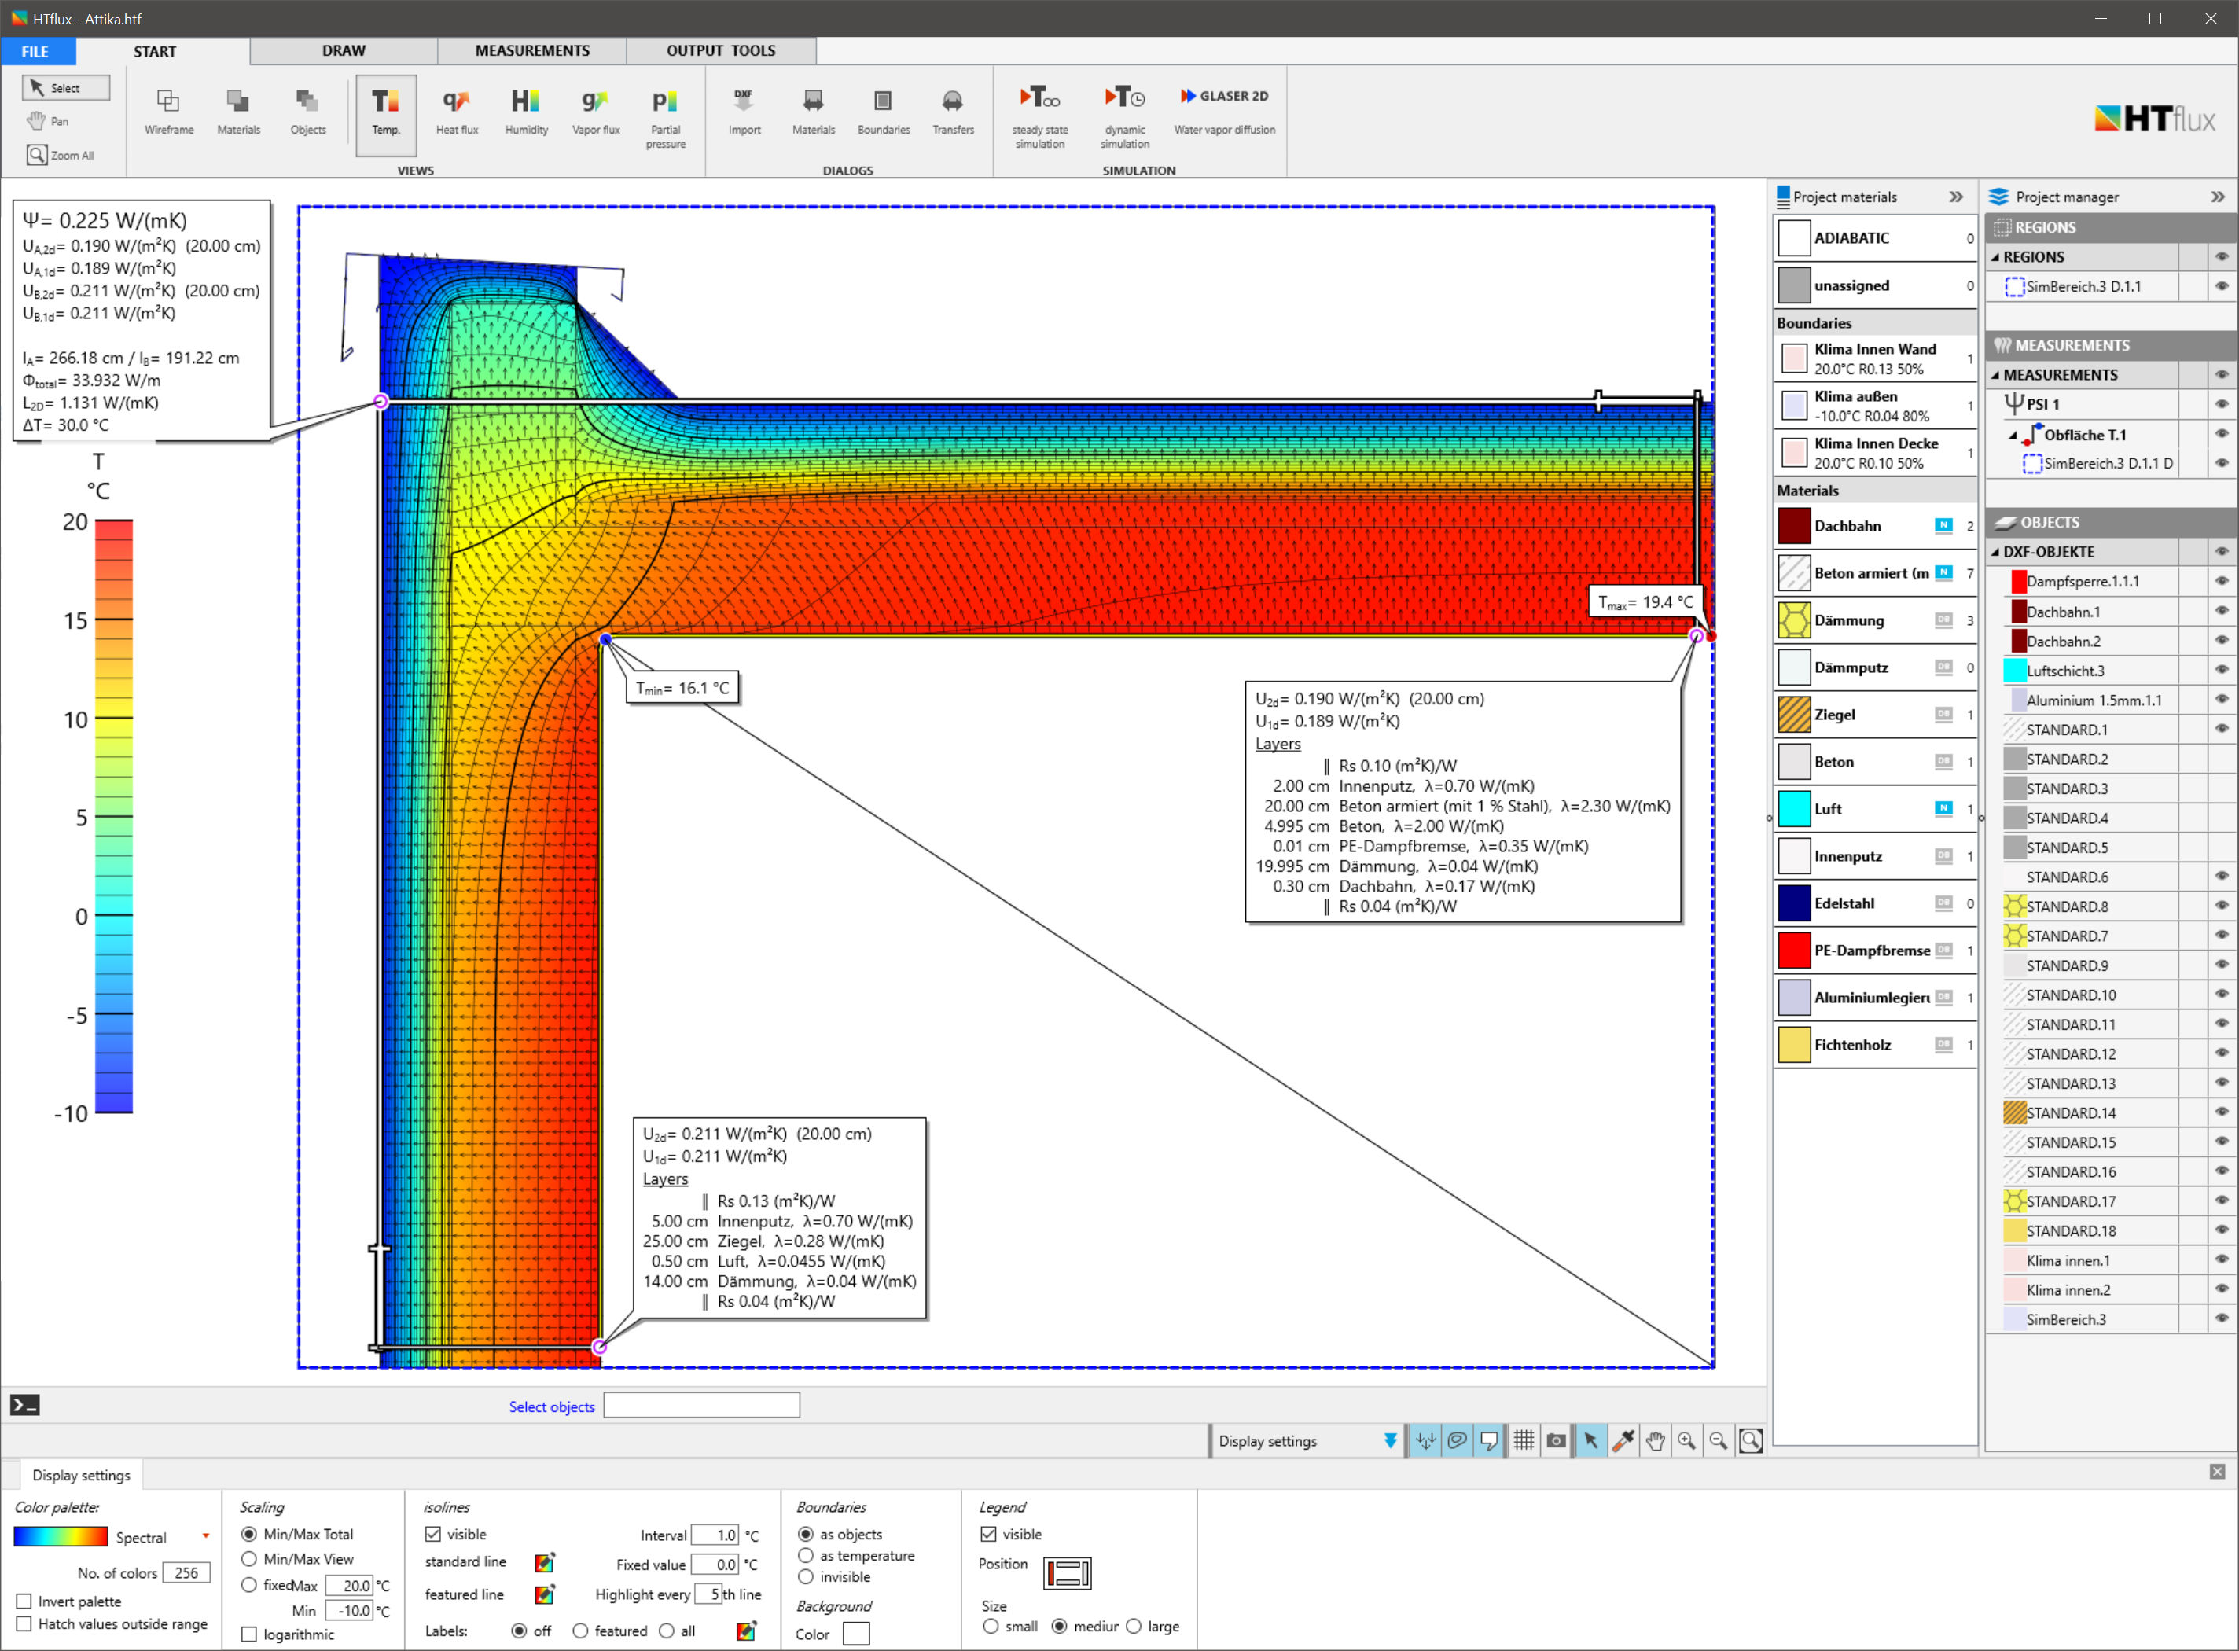The height and width of the screenshot is (1651, 2239).
Task: Collapse the DXF-OBJEKTE tree node
Action: pos(1995,552)
